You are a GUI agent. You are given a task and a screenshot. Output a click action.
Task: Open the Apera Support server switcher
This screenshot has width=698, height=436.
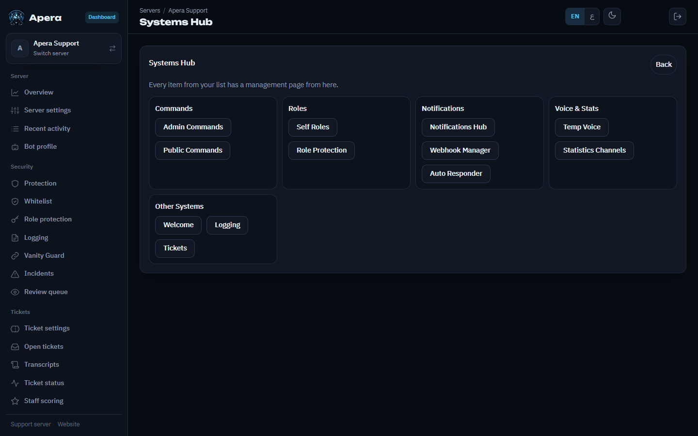tap(63, 48)
